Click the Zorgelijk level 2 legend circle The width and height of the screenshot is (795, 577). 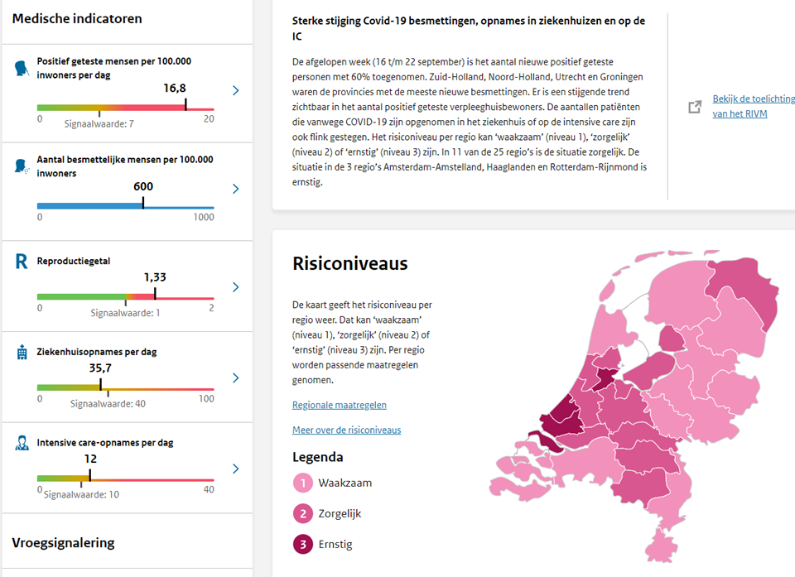tap(303, 513)
